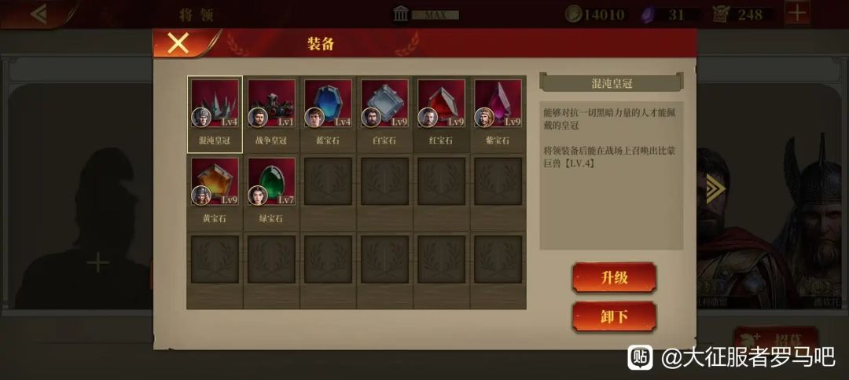The image size is (849, 380).
Task: Select the 红宝石 red gem
Action: pos(441,114)
